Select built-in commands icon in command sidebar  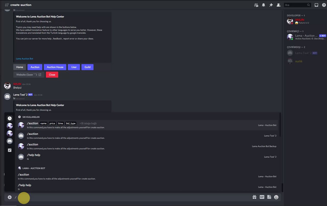[10, 150]
